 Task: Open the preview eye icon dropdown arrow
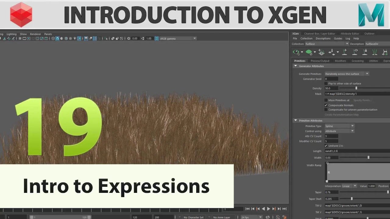(x=302, y=52)
